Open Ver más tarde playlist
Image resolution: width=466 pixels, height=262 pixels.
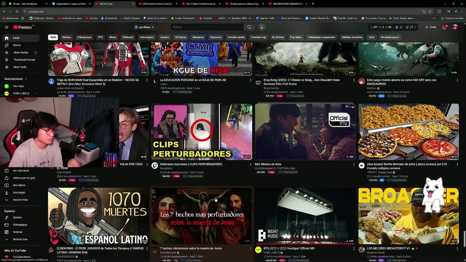pos(21,171)
